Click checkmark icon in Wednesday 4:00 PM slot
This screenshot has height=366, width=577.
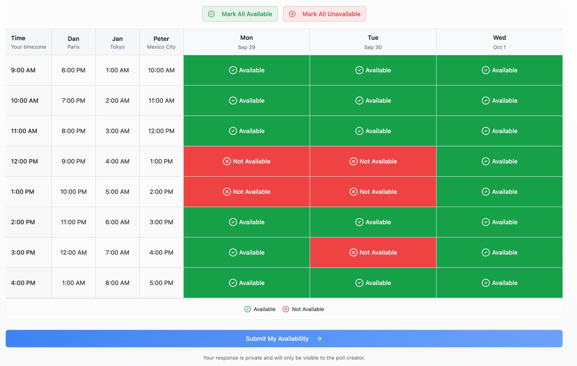(x=486, y=283)
